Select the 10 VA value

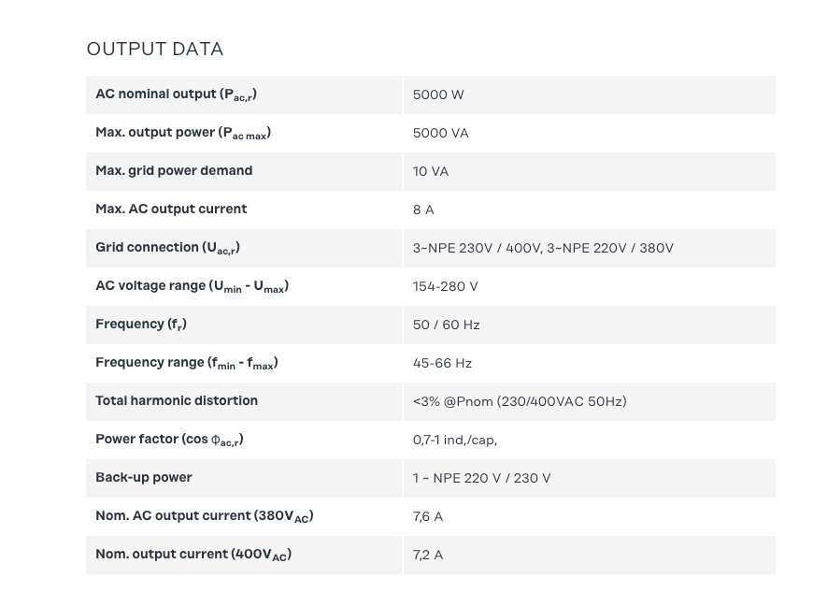(431, 171)
